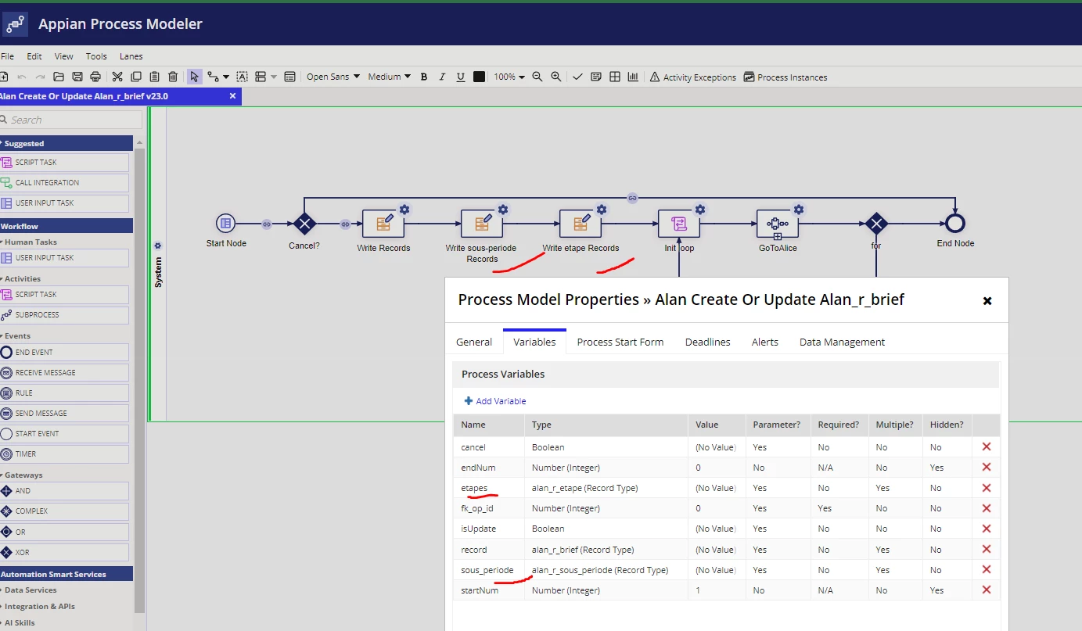This screenshot has height=631, width=1082.
Task: Zoom out of the canvas
Action: click(x=537, y=77)
